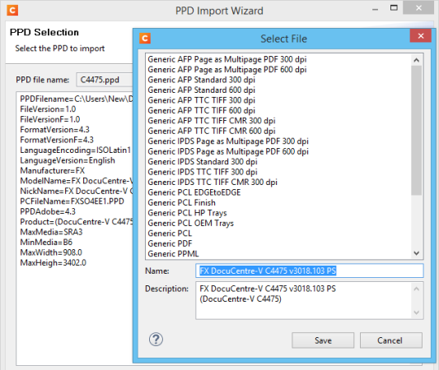Select Generic AFP Page as Multipage PDF 600 dpi
The height and width of the screenshot is (370, 439).
click(x=227, y=69)
